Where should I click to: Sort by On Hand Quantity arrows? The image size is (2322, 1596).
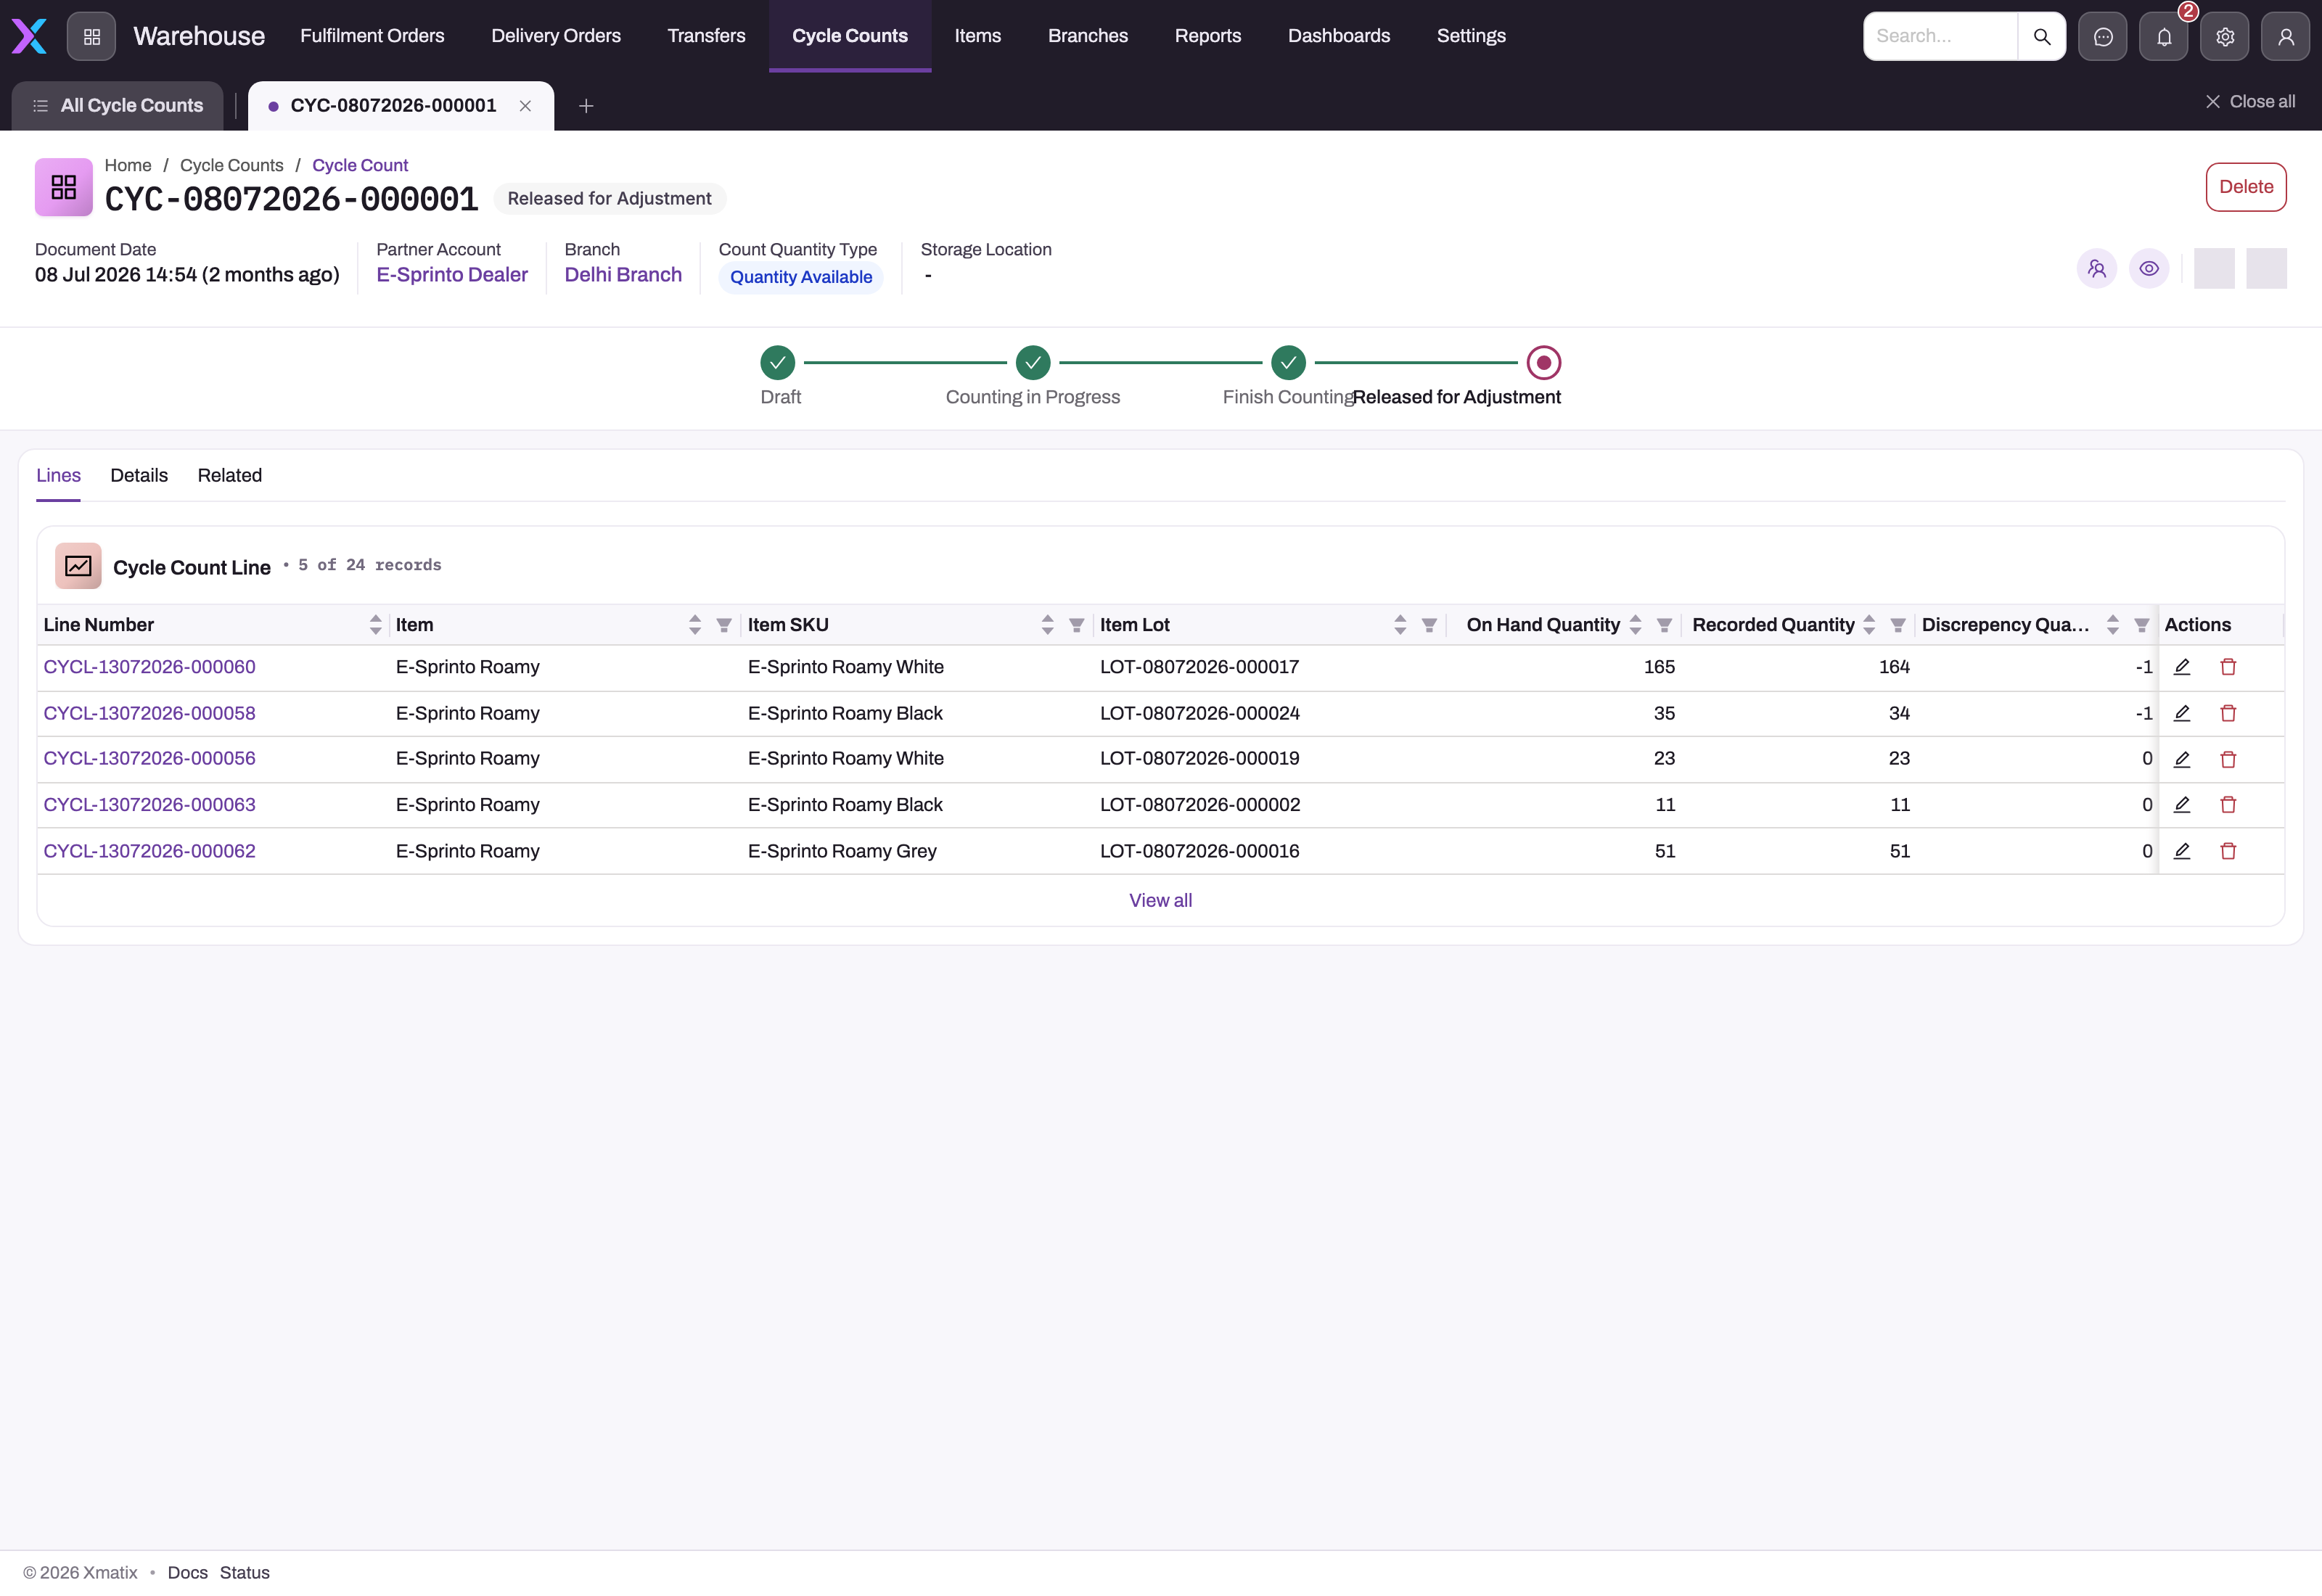click(1635, 625)
